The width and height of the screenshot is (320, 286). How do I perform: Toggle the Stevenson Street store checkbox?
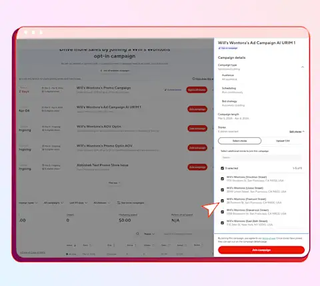click(x=222, y=212)
